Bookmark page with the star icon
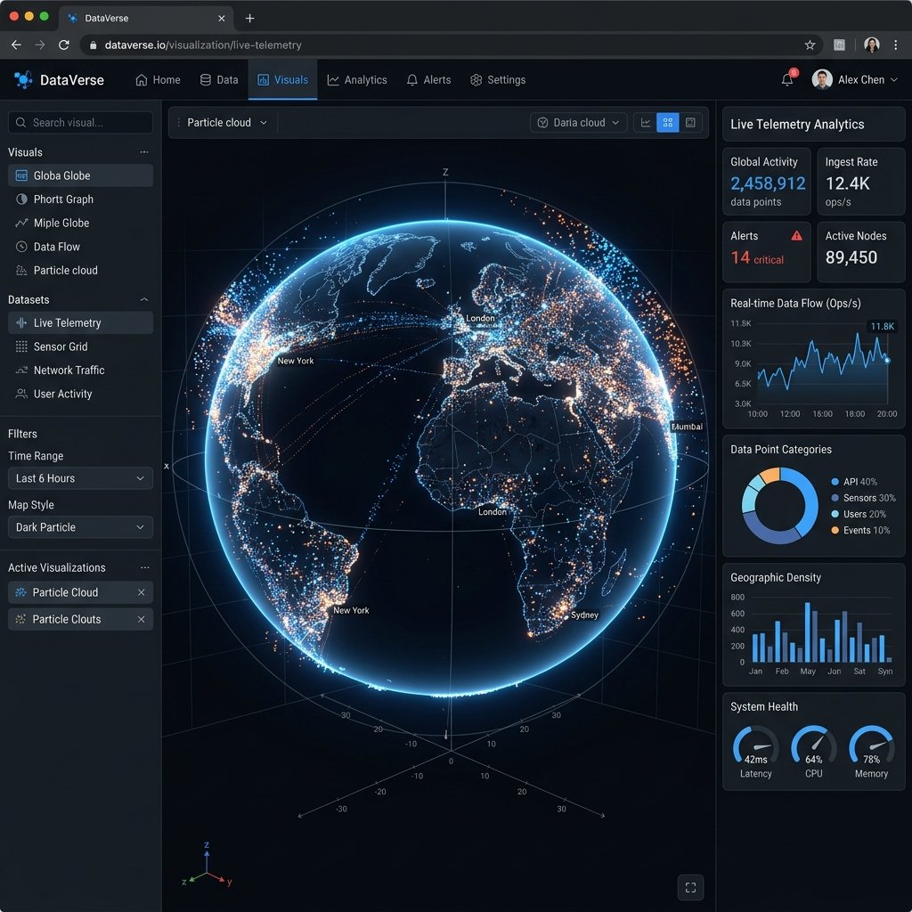This screenshot has width=912, height=912. point(810,45)
